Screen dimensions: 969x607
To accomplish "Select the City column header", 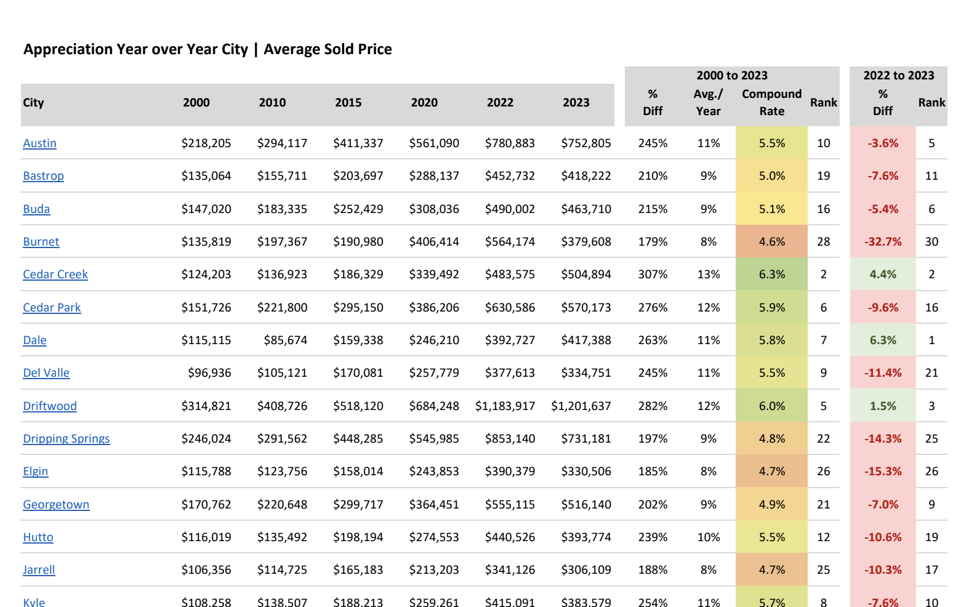I will pyautogui.click(x=33, y=103).
